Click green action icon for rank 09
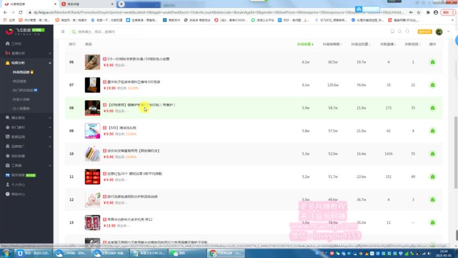Image resolution: width=458 pixels, height=258 pixels. (433, 131)
